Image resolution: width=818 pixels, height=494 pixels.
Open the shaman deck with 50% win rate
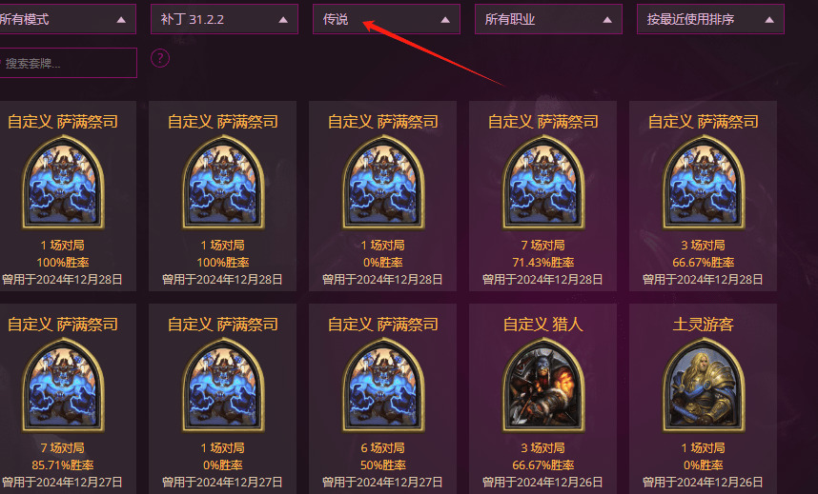383,399
